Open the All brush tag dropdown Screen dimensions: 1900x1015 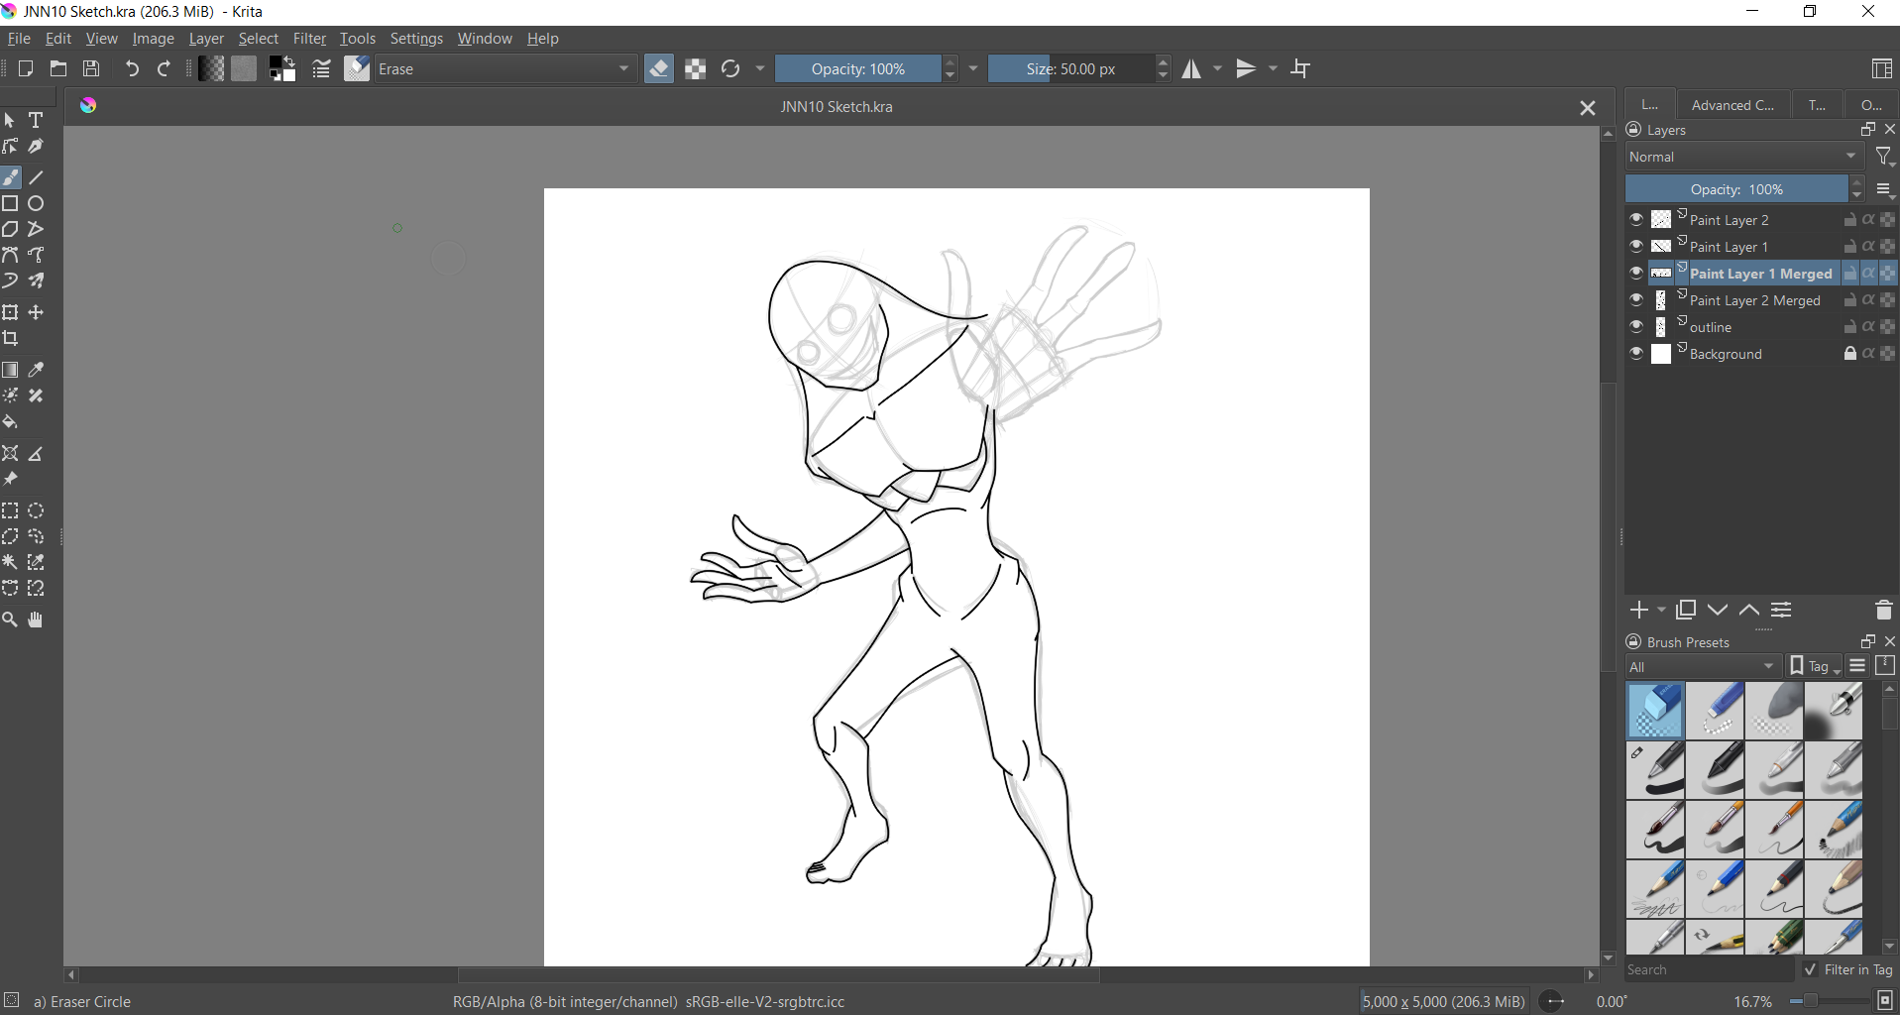tap(1703, 666)
